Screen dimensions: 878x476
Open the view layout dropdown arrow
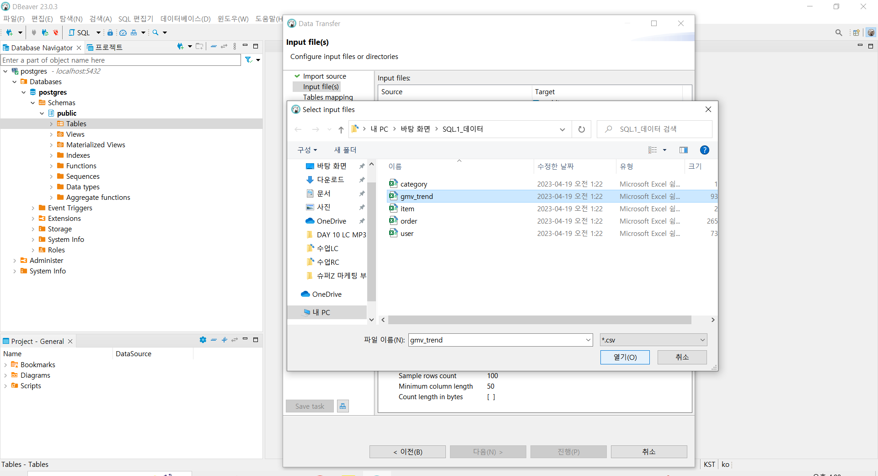click(664, 150)
